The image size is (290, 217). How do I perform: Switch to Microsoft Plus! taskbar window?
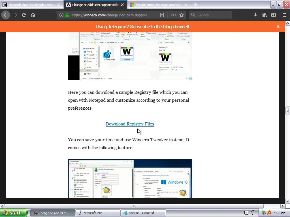point(98,213)
